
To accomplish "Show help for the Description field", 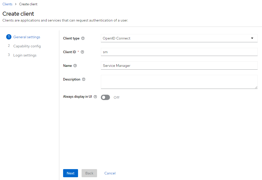I will click(x=84, y=79).
